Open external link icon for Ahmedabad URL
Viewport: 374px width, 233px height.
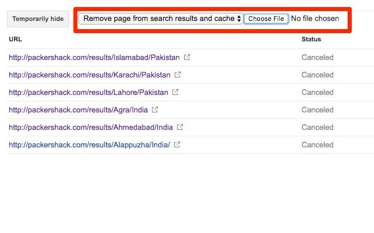(180, 128)
